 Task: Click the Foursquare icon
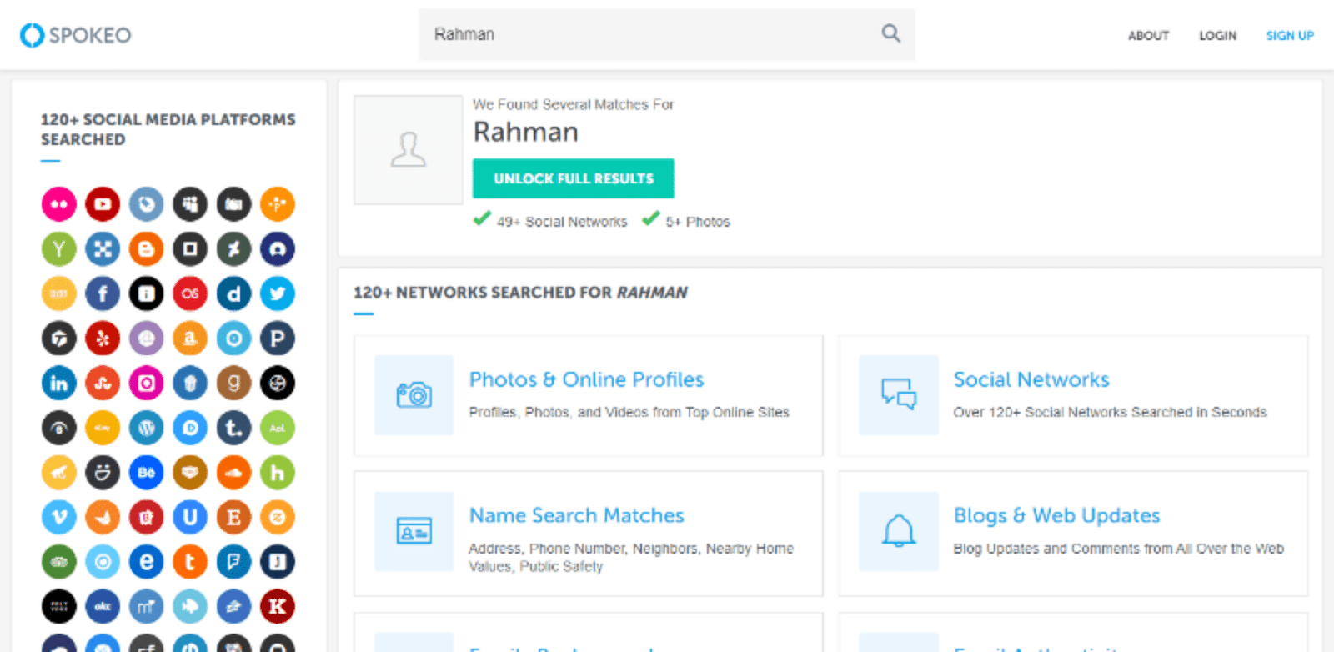coord(234,562)
